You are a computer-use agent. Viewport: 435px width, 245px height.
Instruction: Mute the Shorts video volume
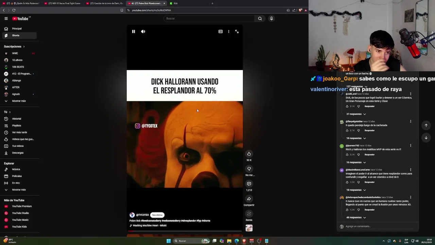[143, 31]
